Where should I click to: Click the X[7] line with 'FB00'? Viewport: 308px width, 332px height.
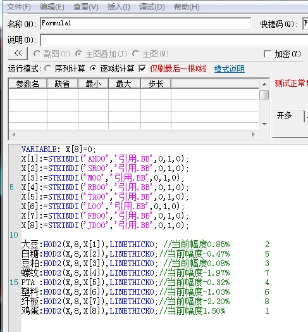coord(105,216)
